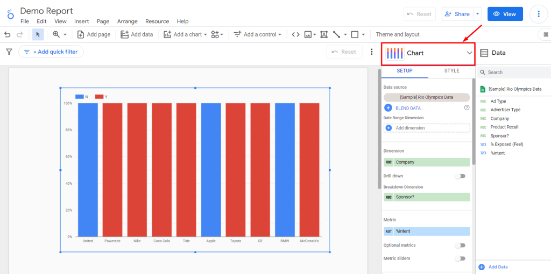551x274 pixels.
Task: Open the Resource menu
Action: 157,21
